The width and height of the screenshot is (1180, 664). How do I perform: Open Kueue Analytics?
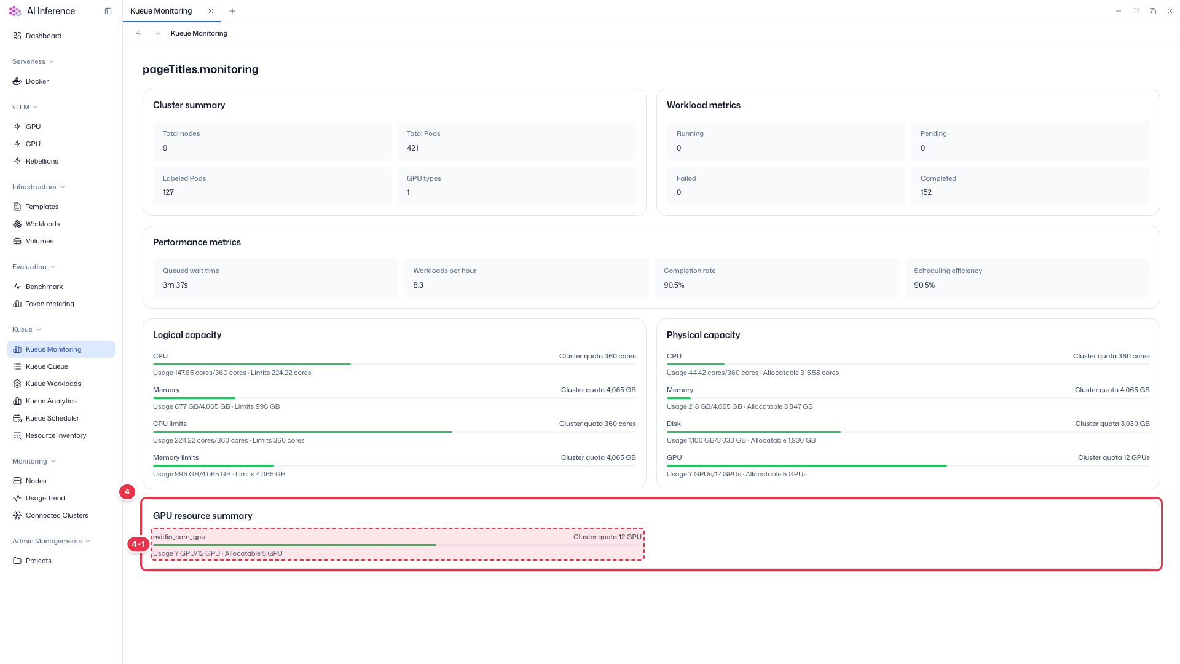coord(61,401)
